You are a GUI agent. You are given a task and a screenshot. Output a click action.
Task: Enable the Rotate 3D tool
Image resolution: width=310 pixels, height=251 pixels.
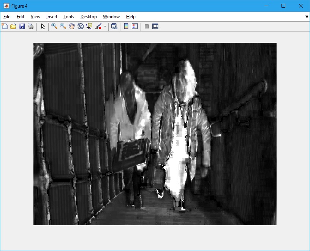pyautogui.click(x=81, y=27)
